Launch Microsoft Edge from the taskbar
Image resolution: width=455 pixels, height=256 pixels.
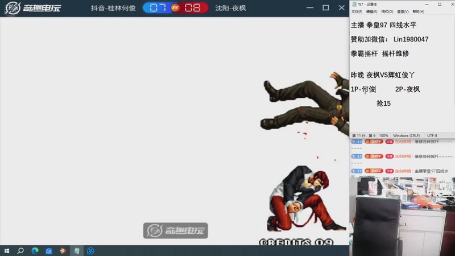click(x=35, y=251)
